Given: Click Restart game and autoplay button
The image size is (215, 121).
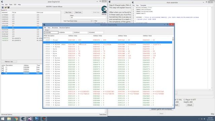Looking at the screenshot, I should (161, 109).
